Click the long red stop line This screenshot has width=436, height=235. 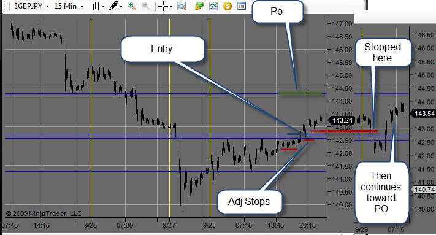pos(344,131)
